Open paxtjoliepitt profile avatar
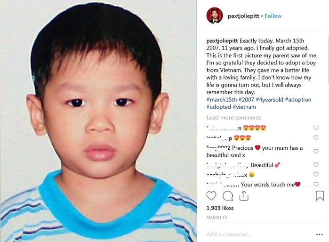The width and height of the screenshot is (329, 242). click(215, 16)
